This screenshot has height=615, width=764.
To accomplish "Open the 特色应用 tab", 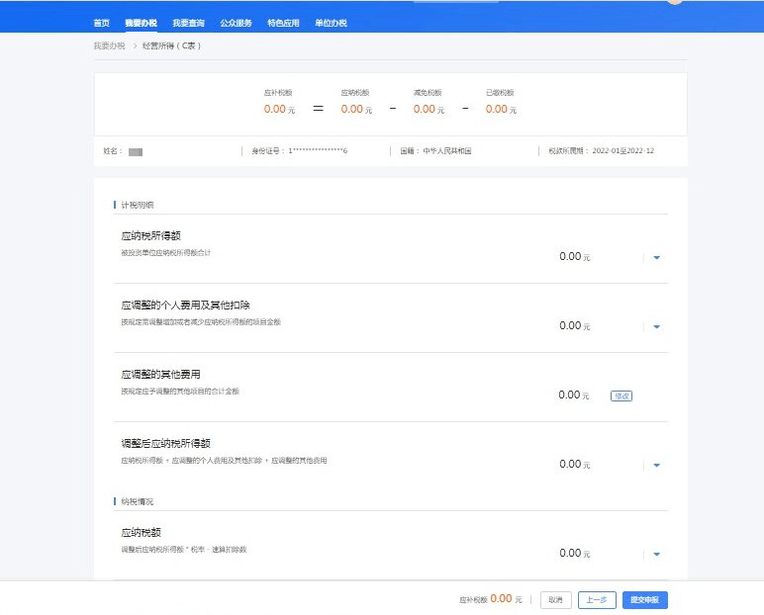I will click(283, 23).
